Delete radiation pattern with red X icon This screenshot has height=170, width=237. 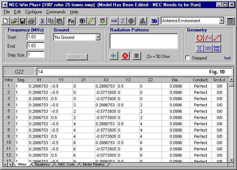[125, 56]
